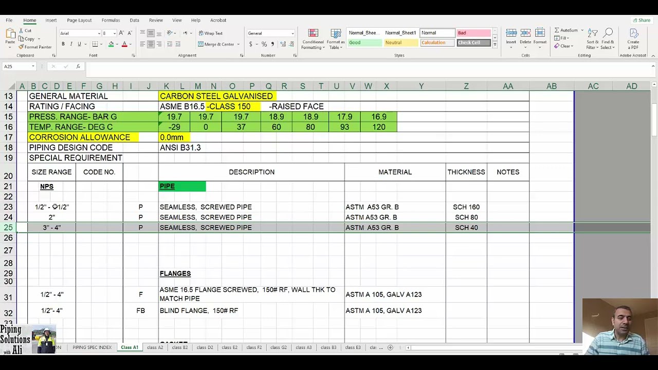Open the Insert ribbon tab
Image resolution: width=658 pixels, height=370 pixels.
pos(51,20)
